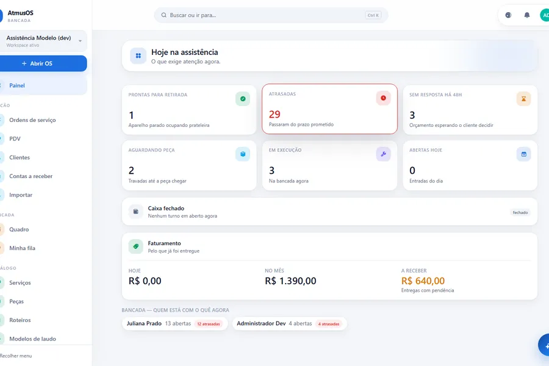This screenshot has width=549, height=366.
Task: Click the calendar icon on Abertas hoje card
Action: 524,154
